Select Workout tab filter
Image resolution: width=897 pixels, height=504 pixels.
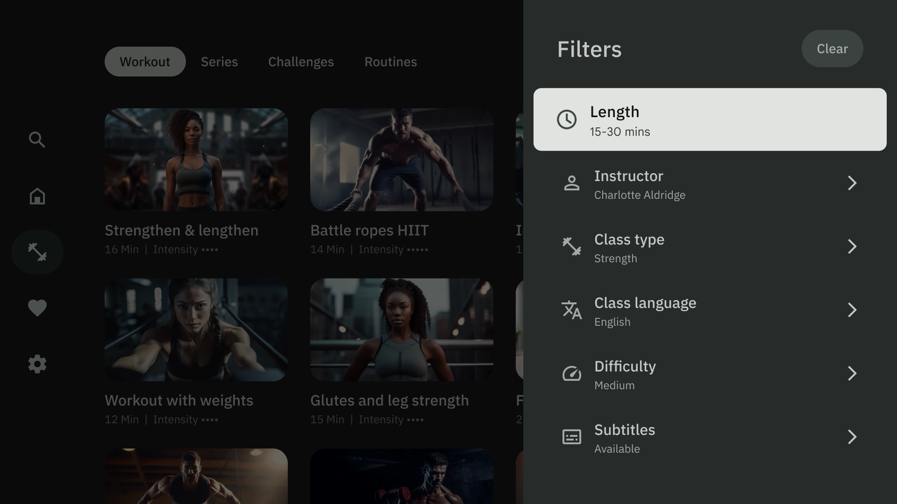click(145, 62)
